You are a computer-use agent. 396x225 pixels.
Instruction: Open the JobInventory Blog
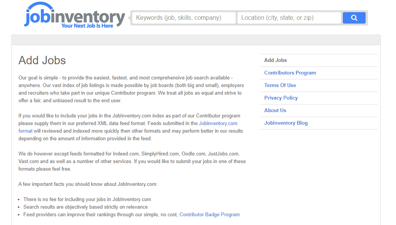click(x=286, y=123)
